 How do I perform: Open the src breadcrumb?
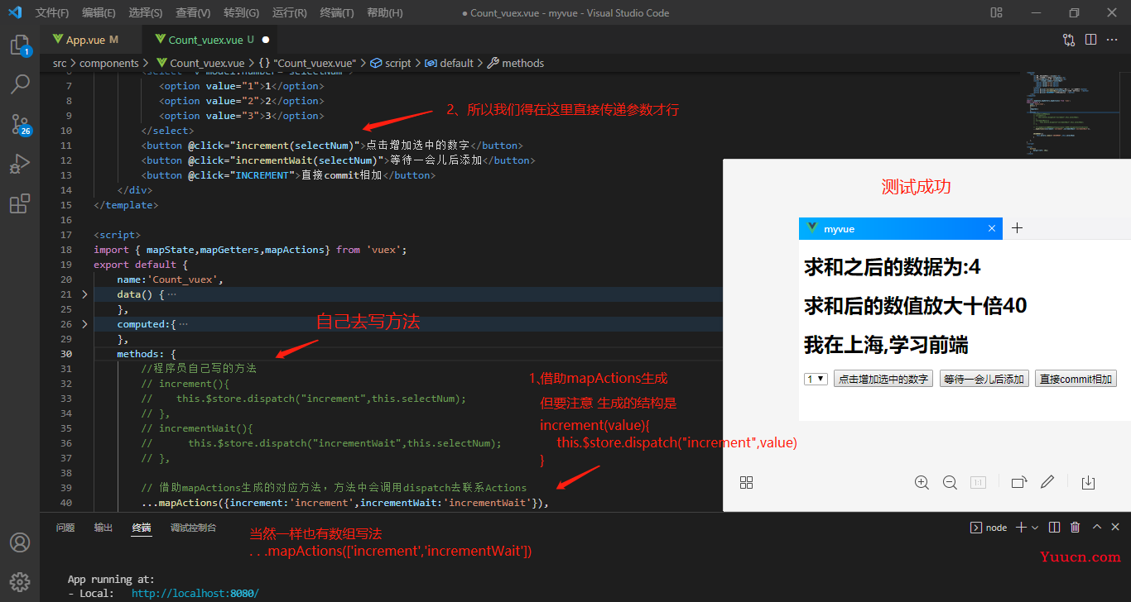(x=60, y=63)
